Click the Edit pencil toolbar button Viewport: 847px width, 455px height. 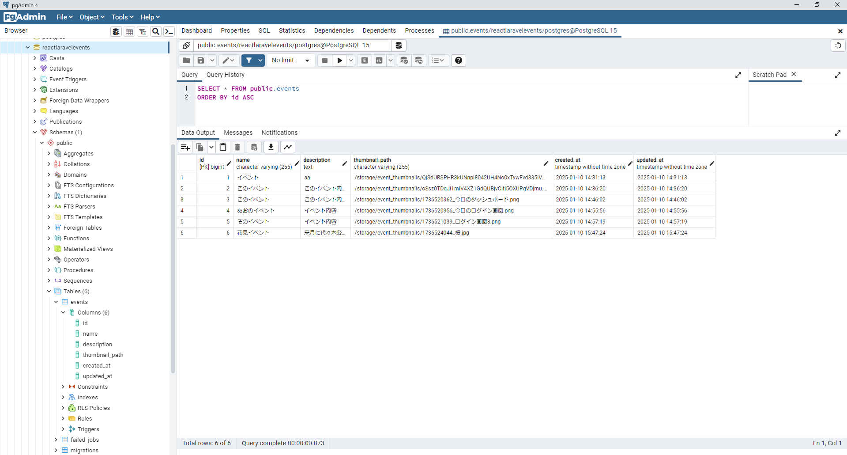229,61
